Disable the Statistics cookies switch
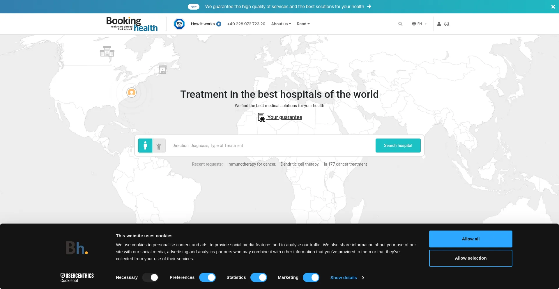This screenshot has height=289, width=559. (259, 277)
